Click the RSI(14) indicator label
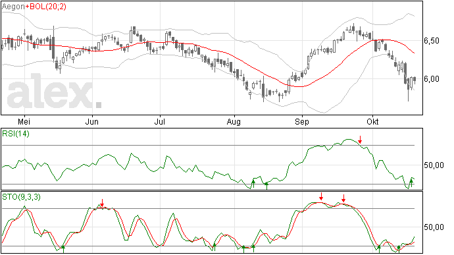Viewport: 454px width, 255px height. (16, 134)
